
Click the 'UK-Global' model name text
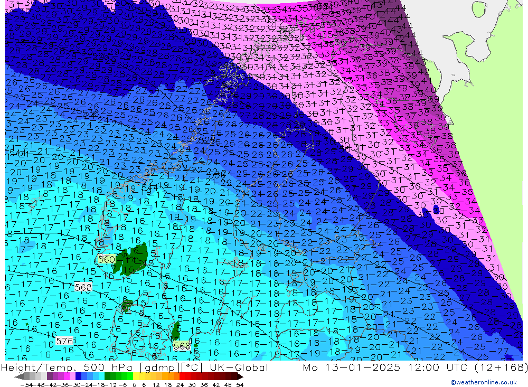tap(239, 367)
